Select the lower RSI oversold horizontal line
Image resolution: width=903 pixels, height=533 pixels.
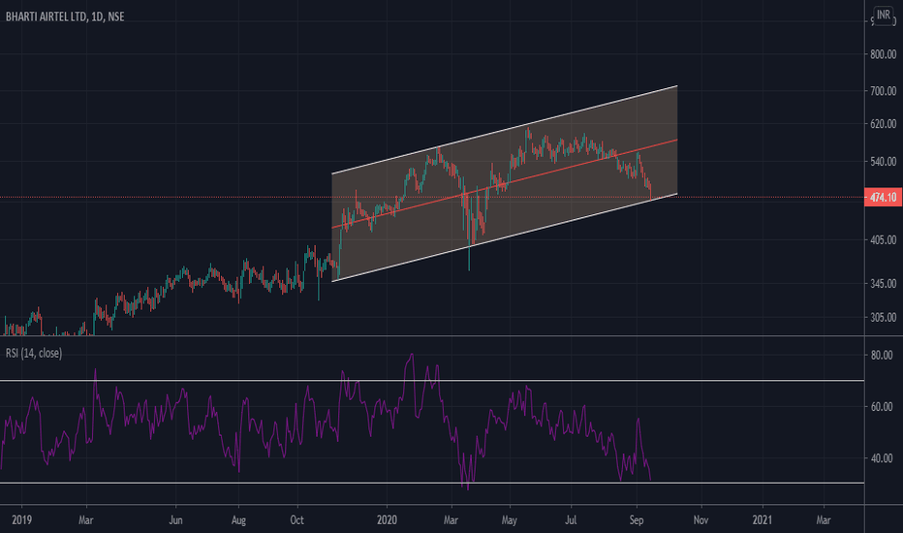click(432, 483)
